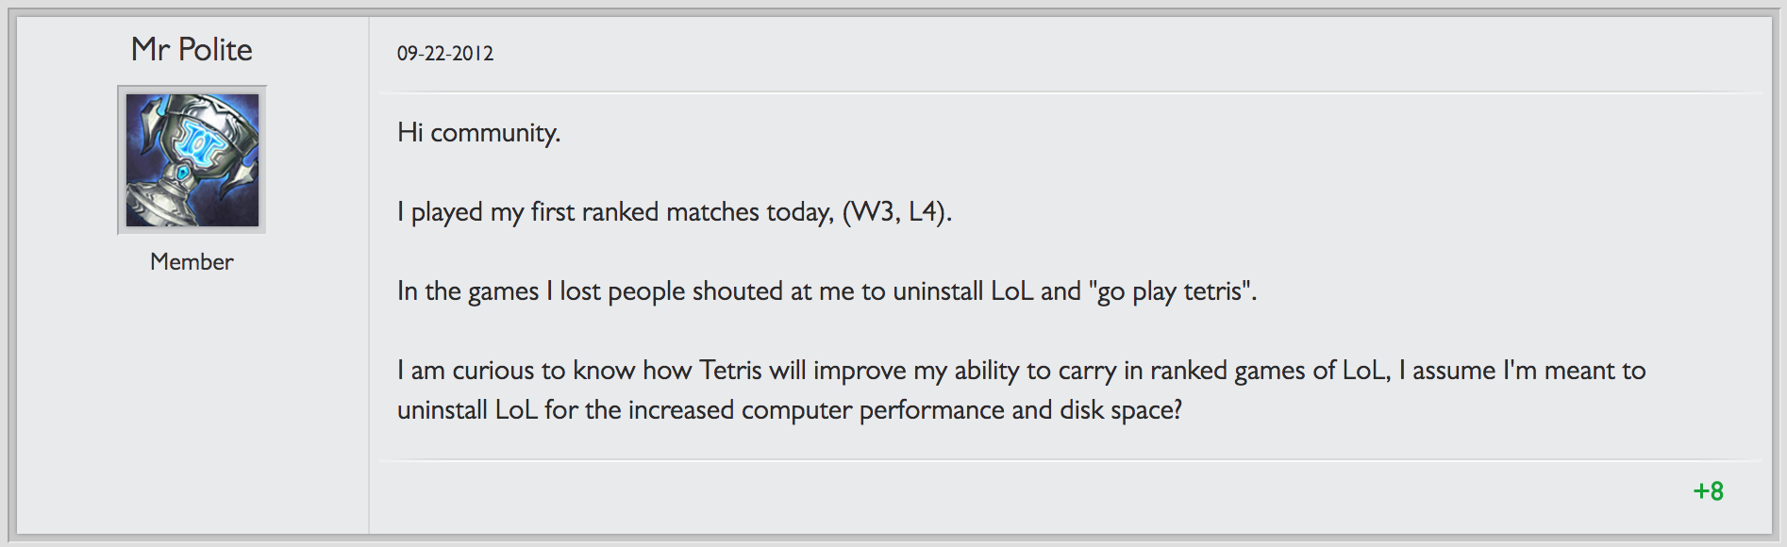Click the word "carry" in the last paragraph
Image resolution: width=1787 pixels, height=547 pixels.
[x=1087, y=371]
